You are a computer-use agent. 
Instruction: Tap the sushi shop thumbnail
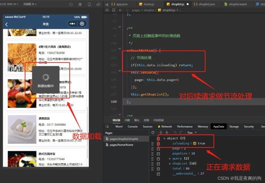22,93
